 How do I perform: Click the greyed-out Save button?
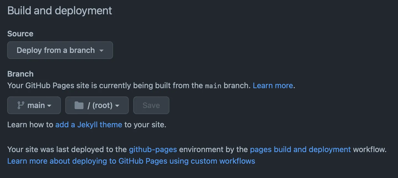point(151,105)
